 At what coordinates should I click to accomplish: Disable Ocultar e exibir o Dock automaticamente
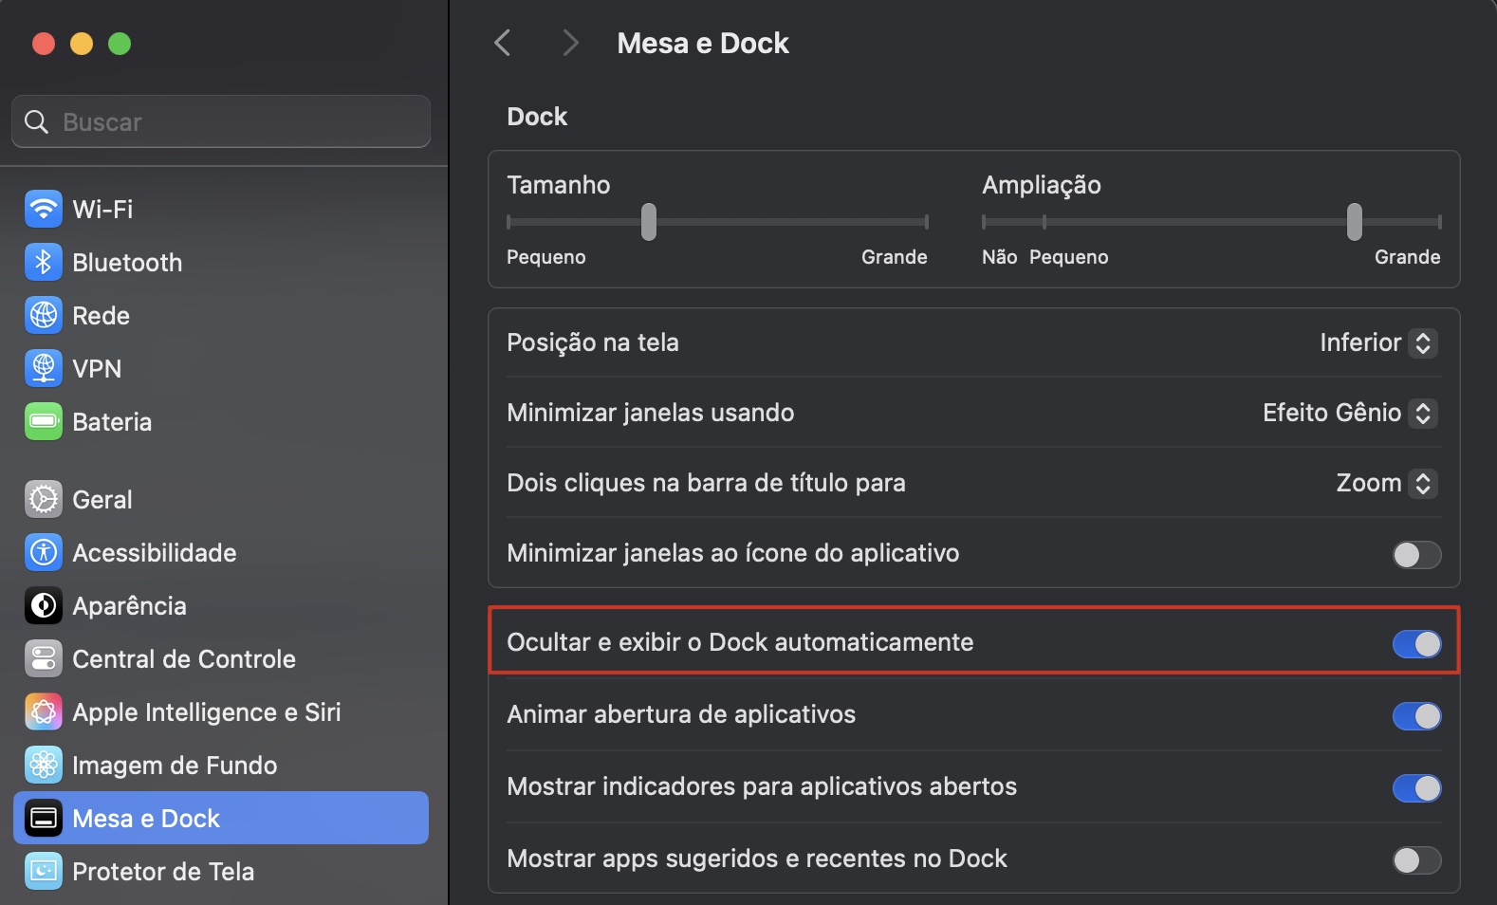click(x=1416, y=644)
